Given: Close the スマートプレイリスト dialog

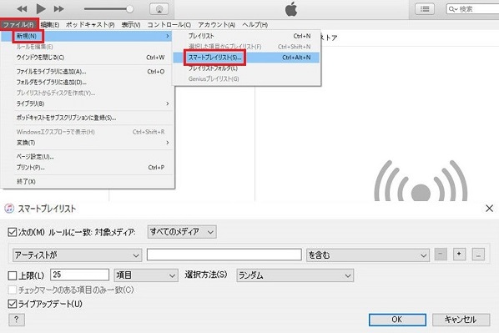Looking at the screenshot, I should pyautogui.click(x=490, y=209).
